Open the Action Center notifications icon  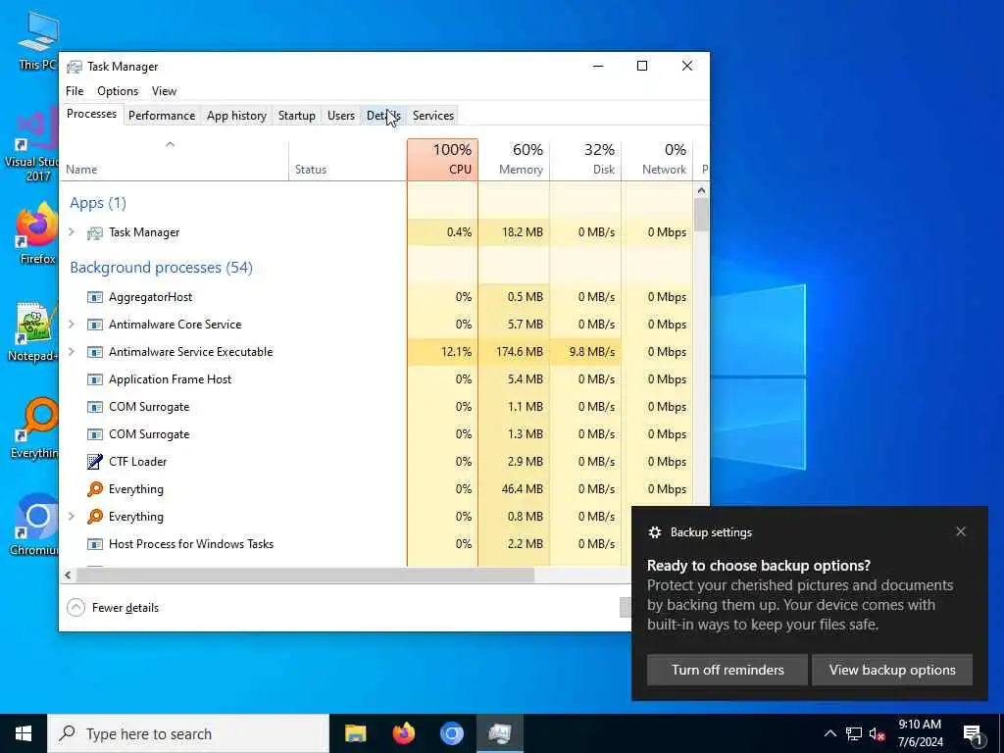[x=973, y=735]
